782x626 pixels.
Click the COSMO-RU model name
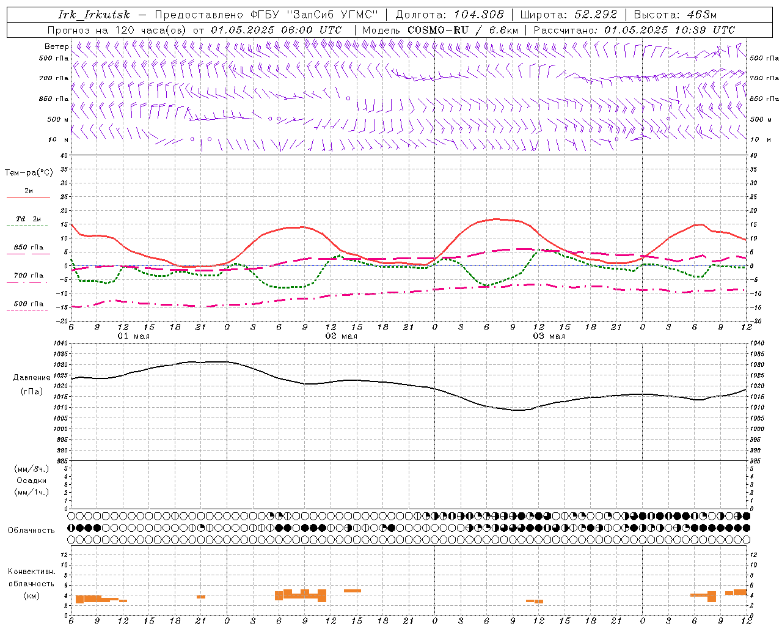[x=438, y=30]
